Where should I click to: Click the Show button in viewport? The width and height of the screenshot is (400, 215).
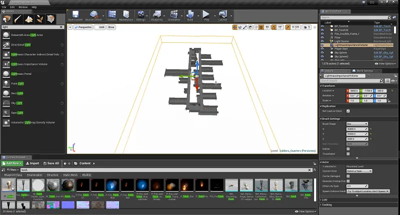[x=111, y=27]
